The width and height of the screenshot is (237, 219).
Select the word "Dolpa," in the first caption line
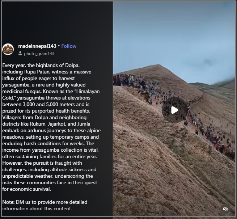72,65
